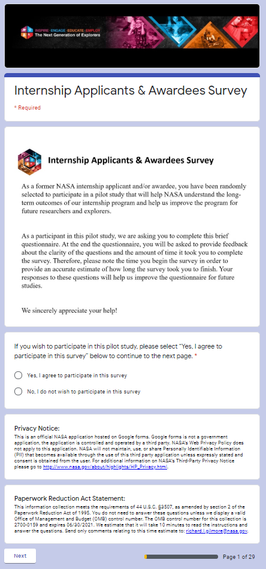Screen dimensions: 266x569
Task: Click the "Privacy Notice:" heading
Action: [37, 428]
